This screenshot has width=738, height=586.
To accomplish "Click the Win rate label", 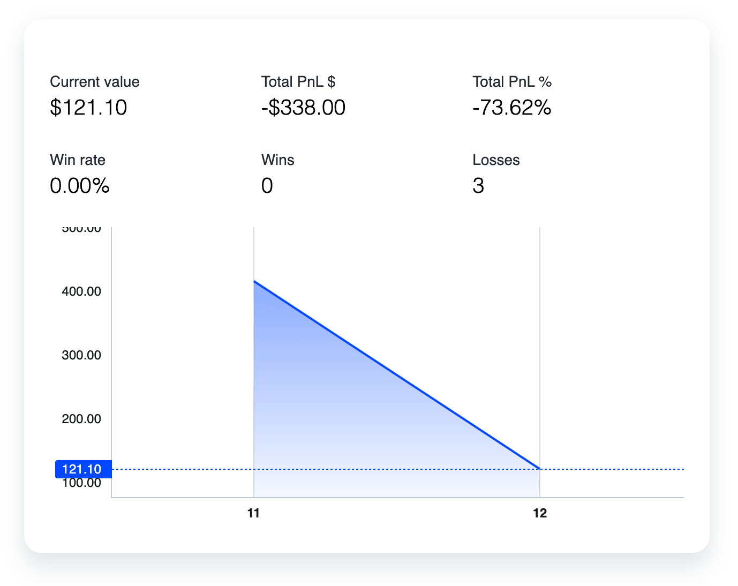I will tap(78, 160).
